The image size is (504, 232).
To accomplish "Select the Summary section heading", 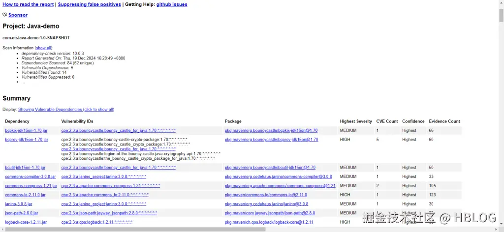I will pyautogui.click(x=16, y=98).
